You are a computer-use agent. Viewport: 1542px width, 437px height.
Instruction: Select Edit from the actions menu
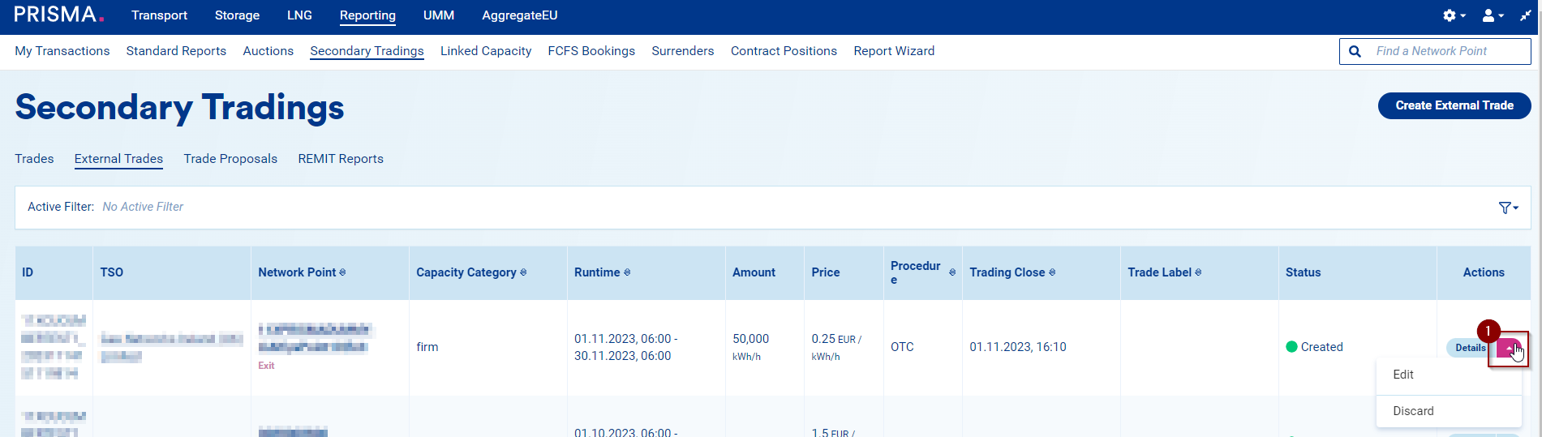coord(1403,375)
